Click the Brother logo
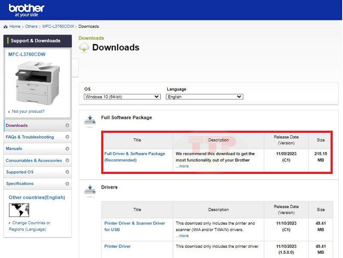This screenshot has height=258, width=343. pos(27,9)
